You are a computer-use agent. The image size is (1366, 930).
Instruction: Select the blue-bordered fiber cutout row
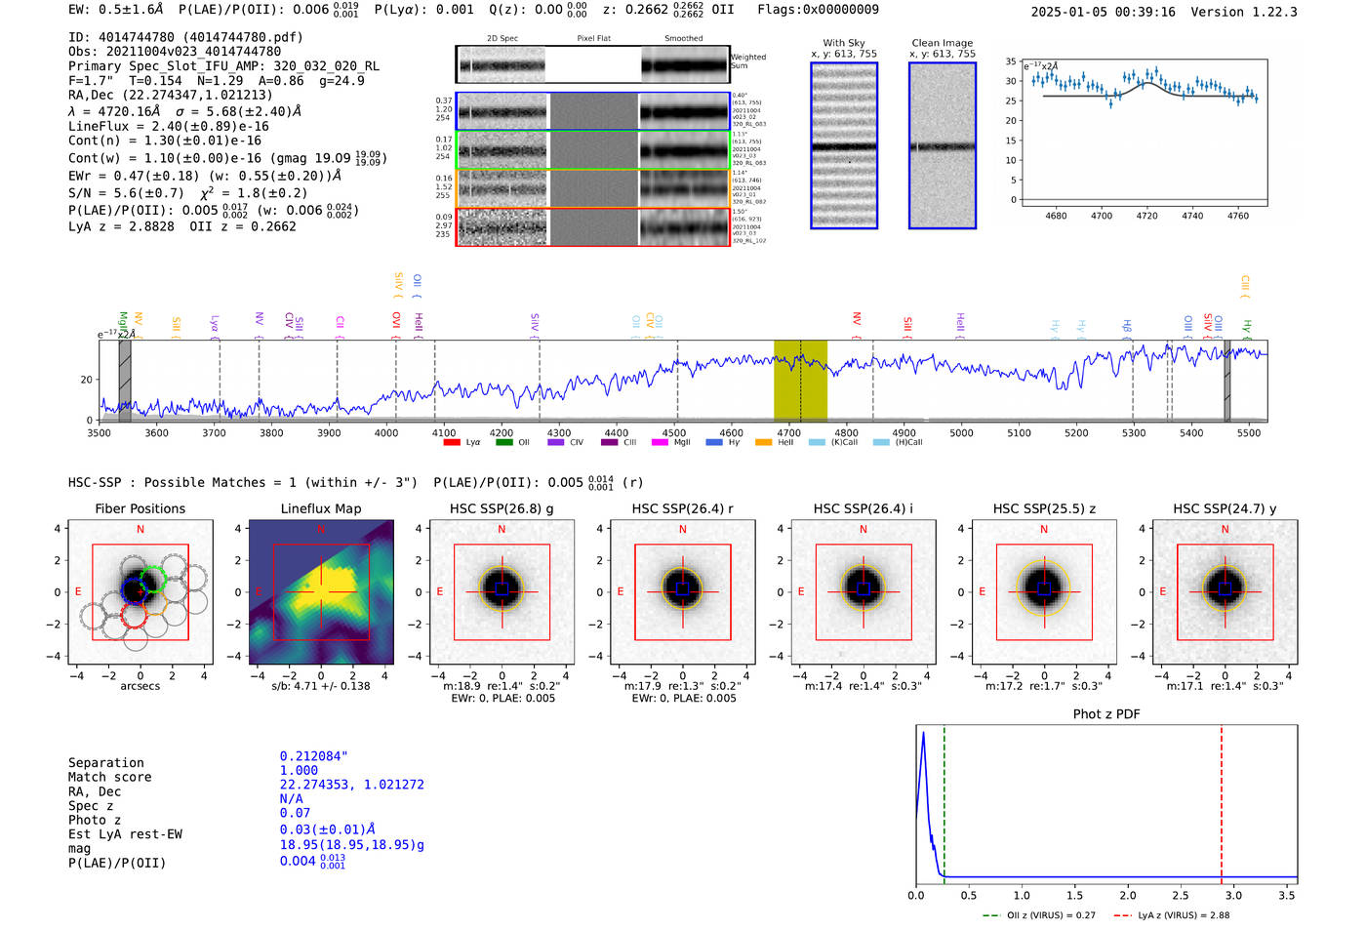pyautogui.click(x=592, y=111)
